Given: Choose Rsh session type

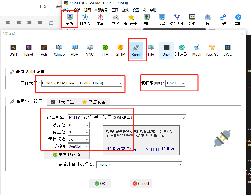Looking at the screenshot, I should [x=44, y=50].
